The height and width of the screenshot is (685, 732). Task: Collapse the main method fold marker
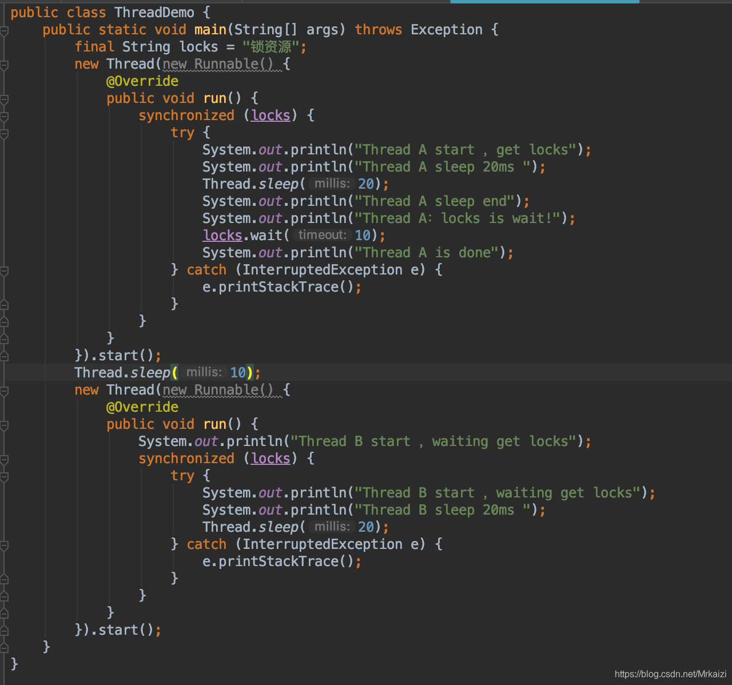(x=4, y=31)
